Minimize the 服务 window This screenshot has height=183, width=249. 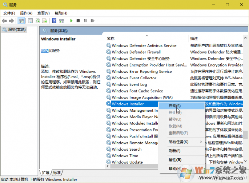tap(213, 5)
